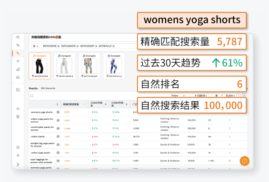Image resolution: width=269 pixels, height=182 pixels.
Task: Go to next results page arrow
Action: pos(244,96)
